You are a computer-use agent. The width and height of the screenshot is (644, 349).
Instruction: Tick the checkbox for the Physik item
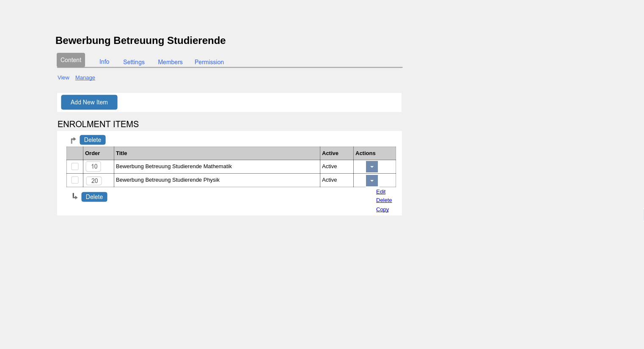point(75,180)
